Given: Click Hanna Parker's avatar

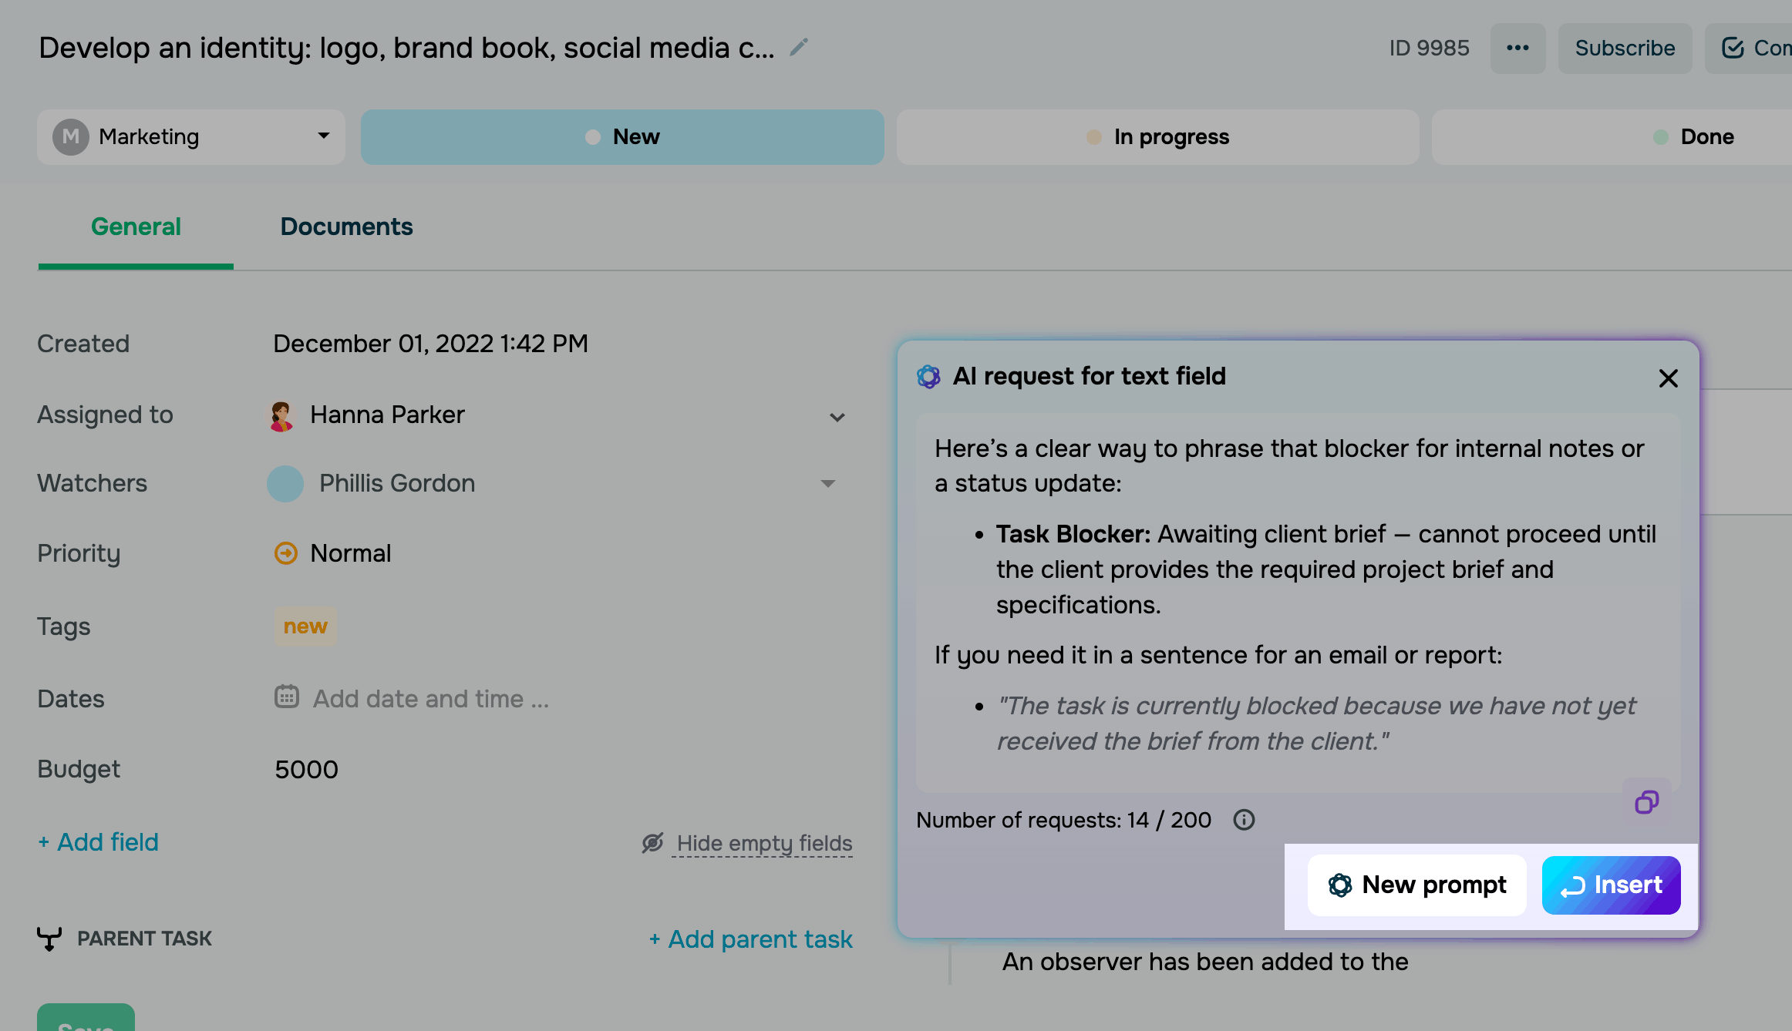Looking at the screenshot, I should [281, 415].
